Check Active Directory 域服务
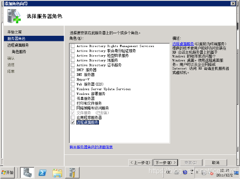 (x=73, y=60)
